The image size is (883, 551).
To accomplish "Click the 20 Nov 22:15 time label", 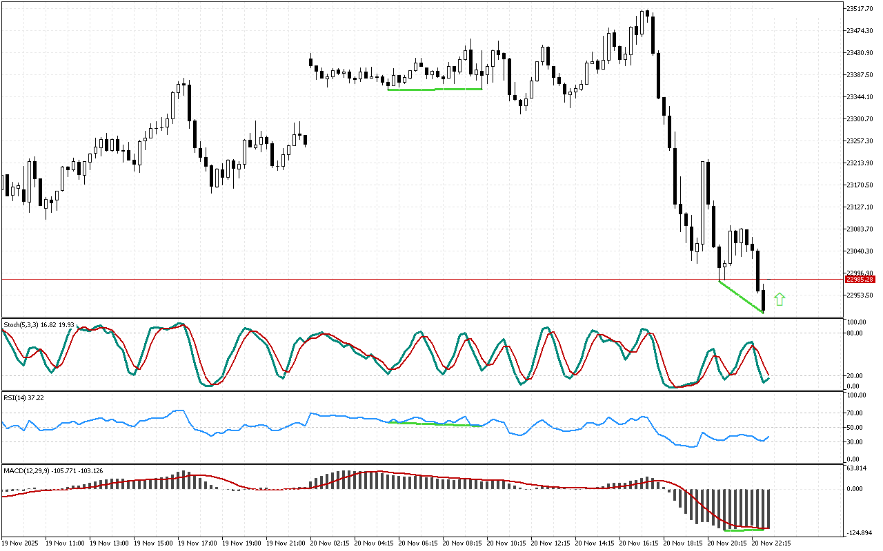I will pos(773,543).
